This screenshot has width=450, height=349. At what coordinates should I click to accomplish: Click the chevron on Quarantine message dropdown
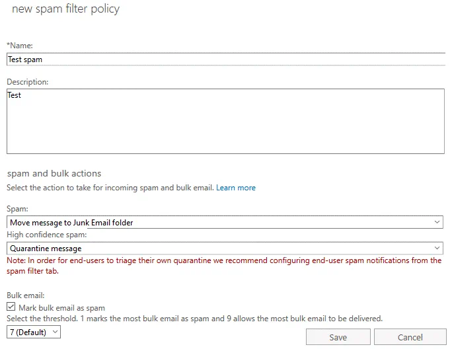[437, 249]
